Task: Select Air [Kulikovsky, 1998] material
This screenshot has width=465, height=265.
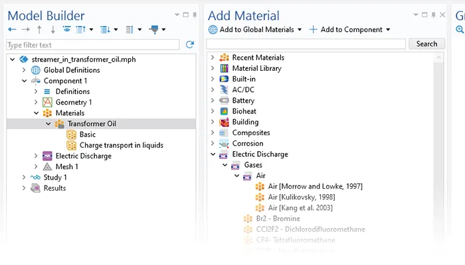Action: pos(307,197)
